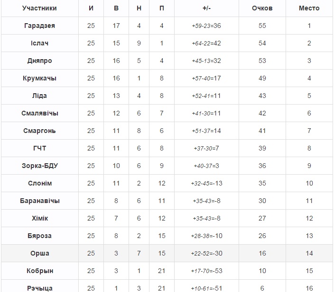The height and width of the screenshot is (292, 334).
Task: Click the +64-22=42 goal difference cell
Action: (206, 43)
